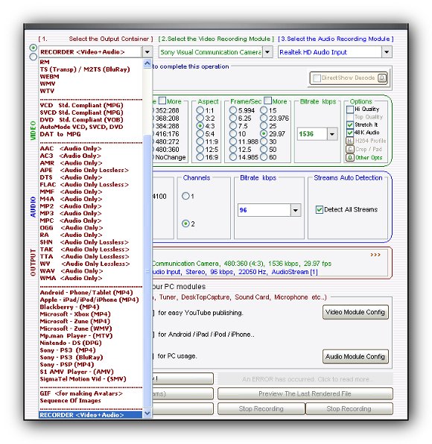Open Other Opts via the O icon
Screen dimensions: 432x444
349,157
